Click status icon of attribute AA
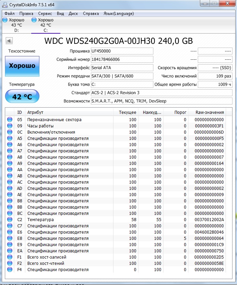The width and height of the screenshot is (237, 285). [10, 169]
